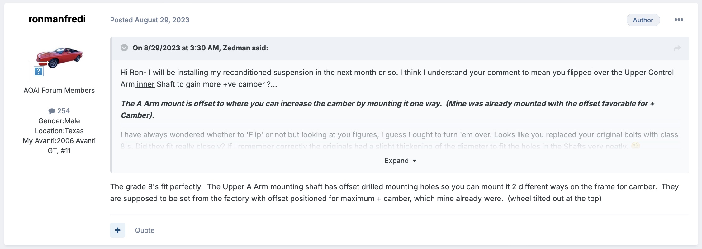The width and height of the screenshot is (702, 249).
Task: Click the dropdown arrow next to Expand
Action: coord(415,161)
